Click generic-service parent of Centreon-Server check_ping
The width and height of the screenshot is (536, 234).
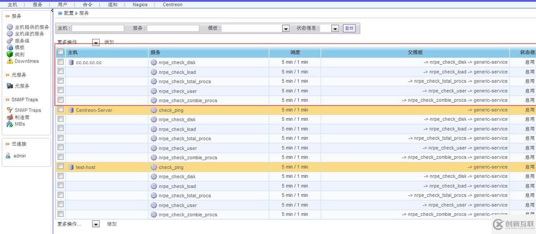[x=491, y=110]
